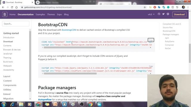Viewport: 191px width, 107px height.
Task: Click the red Opera extension icon
Action: click(x=155, y=7)
